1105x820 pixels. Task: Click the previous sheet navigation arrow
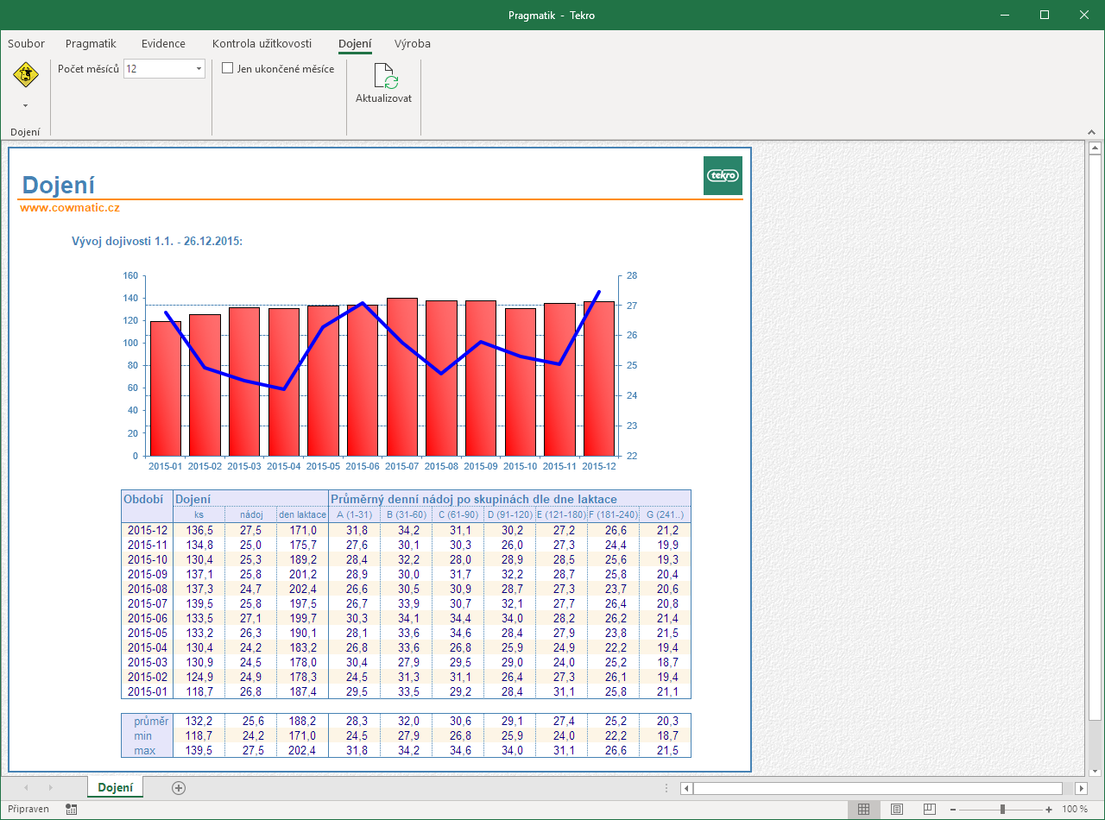26,787
